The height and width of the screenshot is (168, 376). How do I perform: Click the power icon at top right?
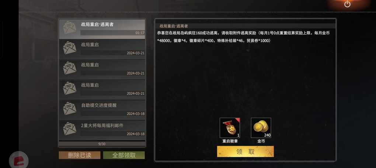[347, 4]
